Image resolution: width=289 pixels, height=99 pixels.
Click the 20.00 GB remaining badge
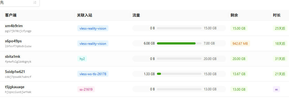click(x=239, y=59)
